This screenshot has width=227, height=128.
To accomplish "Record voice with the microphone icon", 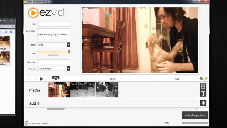I will [x=203, y=103].
